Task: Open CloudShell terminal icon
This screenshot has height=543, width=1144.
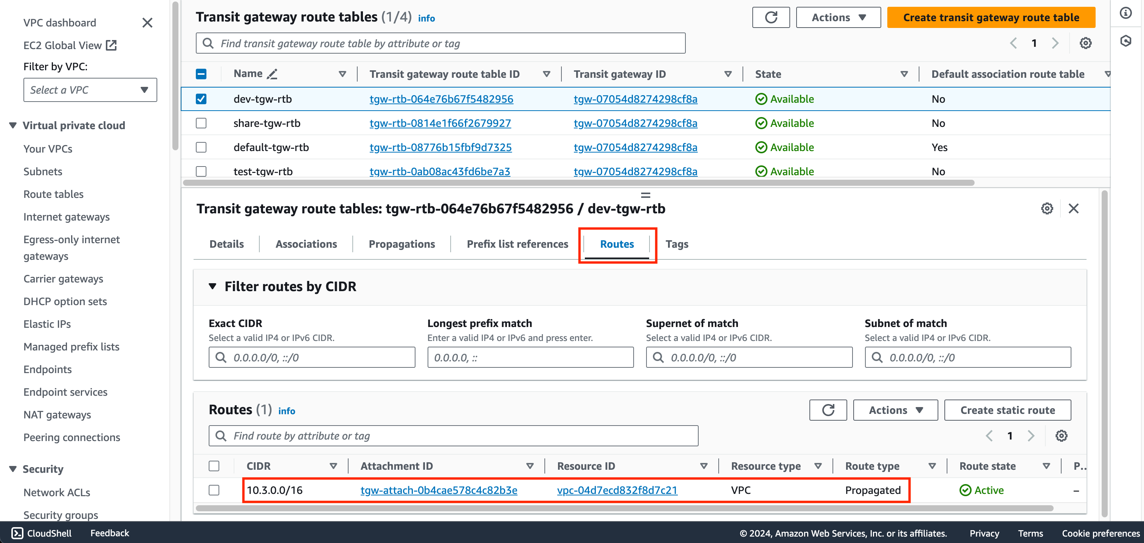Action: 17,533
